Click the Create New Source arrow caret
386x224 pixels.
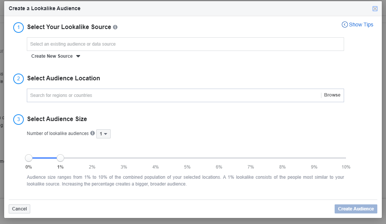(78, 56)
